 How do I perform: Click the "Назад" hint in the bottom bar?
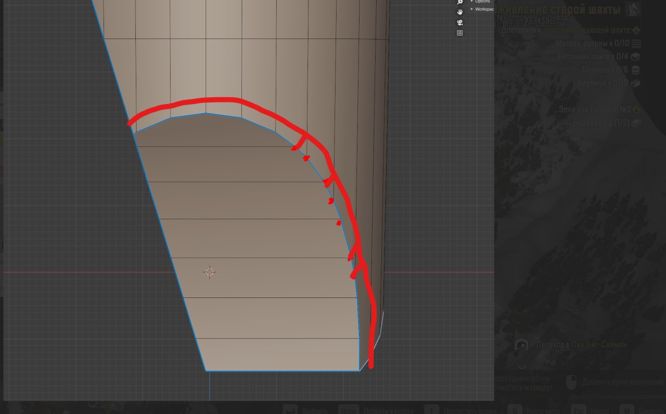coord(599,411)
